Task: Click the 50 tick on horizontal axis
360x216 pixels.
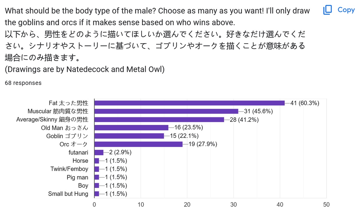Action: (326, 205)
